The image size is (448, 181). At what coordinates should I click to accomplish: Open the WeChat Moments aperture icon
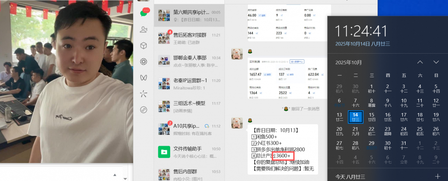click(143, 61)
